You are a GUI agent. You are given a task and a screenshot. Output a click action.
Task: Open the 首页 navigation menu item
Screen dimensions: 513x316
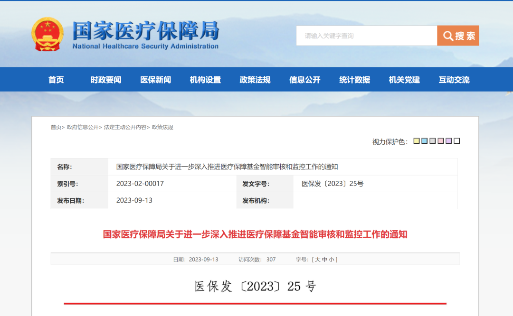(x=56, y=80)
